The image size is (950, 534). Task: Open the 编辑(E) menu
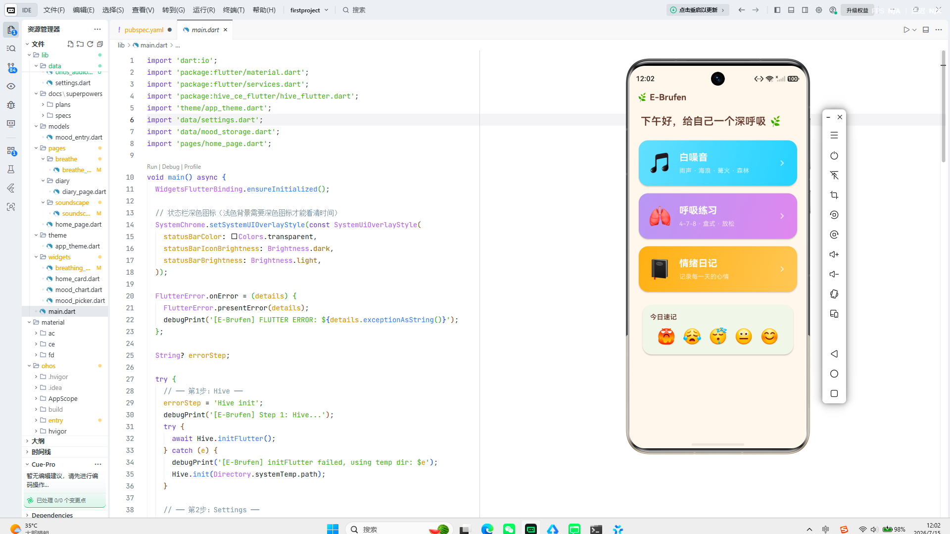84,10
